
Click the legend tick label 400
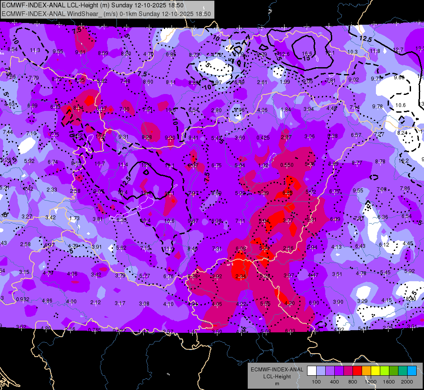pos(334,382)
